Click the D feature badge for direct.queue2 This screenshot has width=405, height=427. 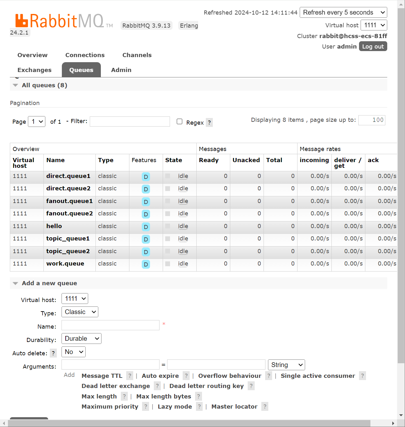tap(146, 189)
